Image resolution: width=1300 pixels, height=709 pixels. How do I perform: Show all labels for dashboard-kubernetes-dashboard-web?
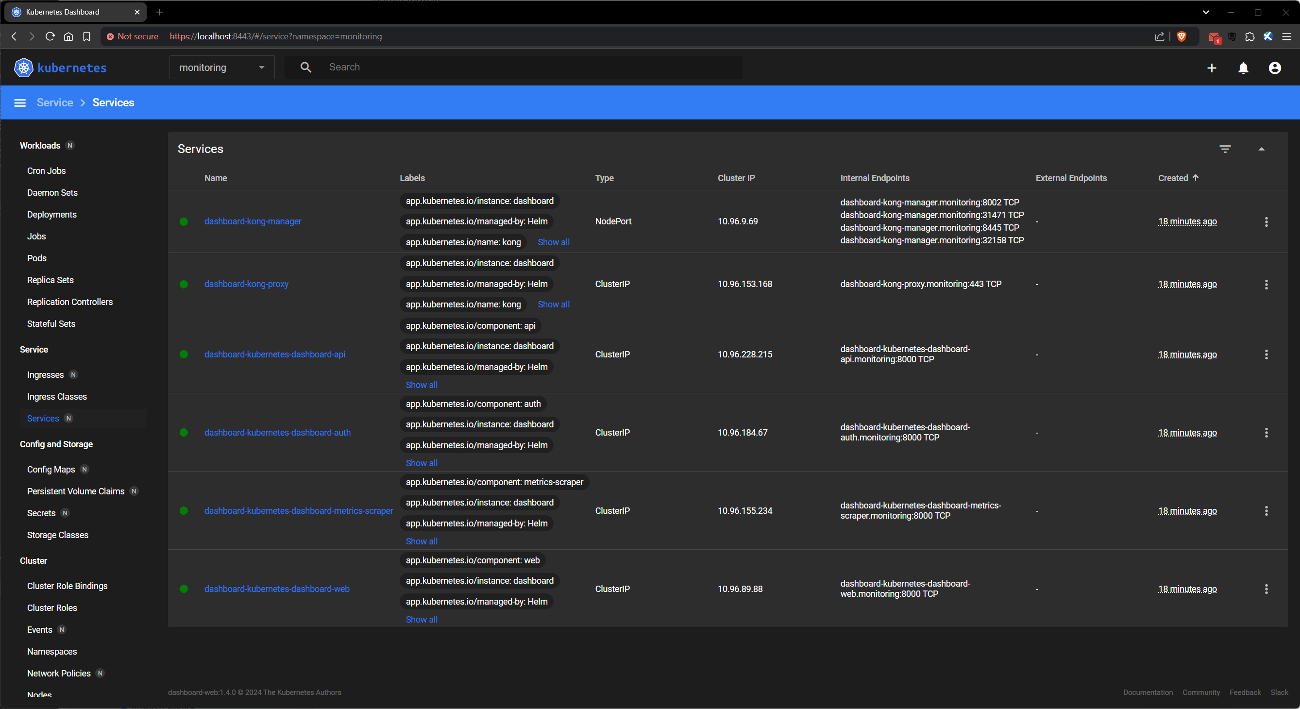(422, 620)
